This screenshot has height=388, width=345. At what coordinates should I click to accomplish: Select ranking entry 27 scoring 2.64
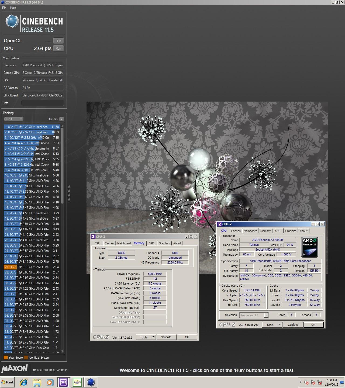tap(32, 267)
